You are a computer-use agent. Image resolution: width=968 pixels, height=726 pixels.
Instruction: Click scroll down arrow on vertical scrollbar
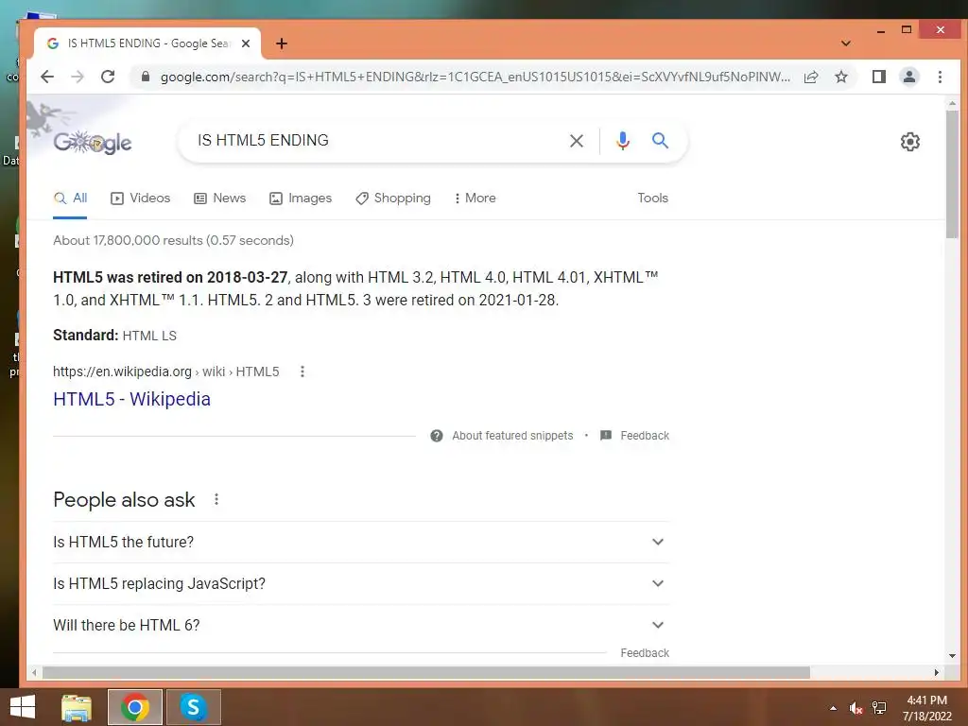tap(952, 656)
